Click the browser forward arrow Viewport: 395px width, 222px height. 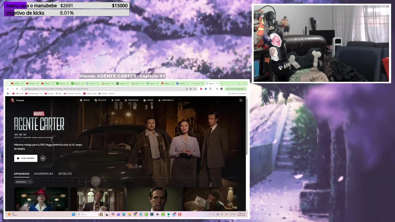[x=12, y=89]
